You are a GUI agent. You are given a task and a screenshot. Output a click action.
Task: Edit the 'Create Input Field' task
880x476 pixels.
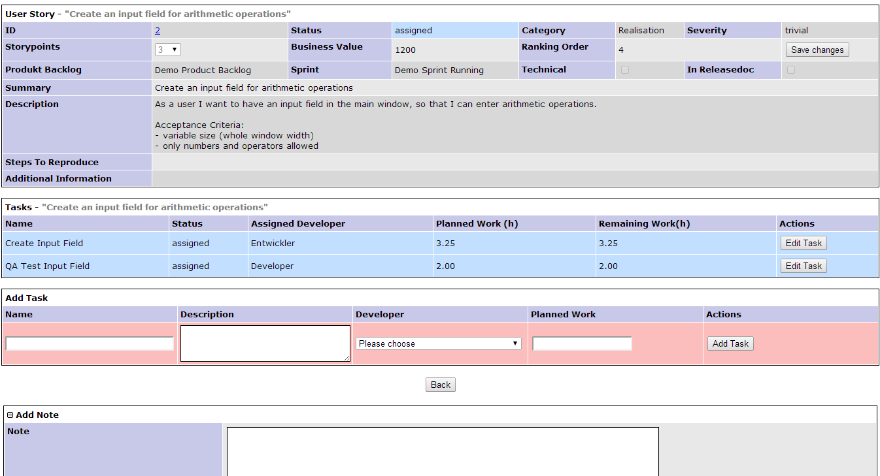pyautogui.click(x=803, y=242)
